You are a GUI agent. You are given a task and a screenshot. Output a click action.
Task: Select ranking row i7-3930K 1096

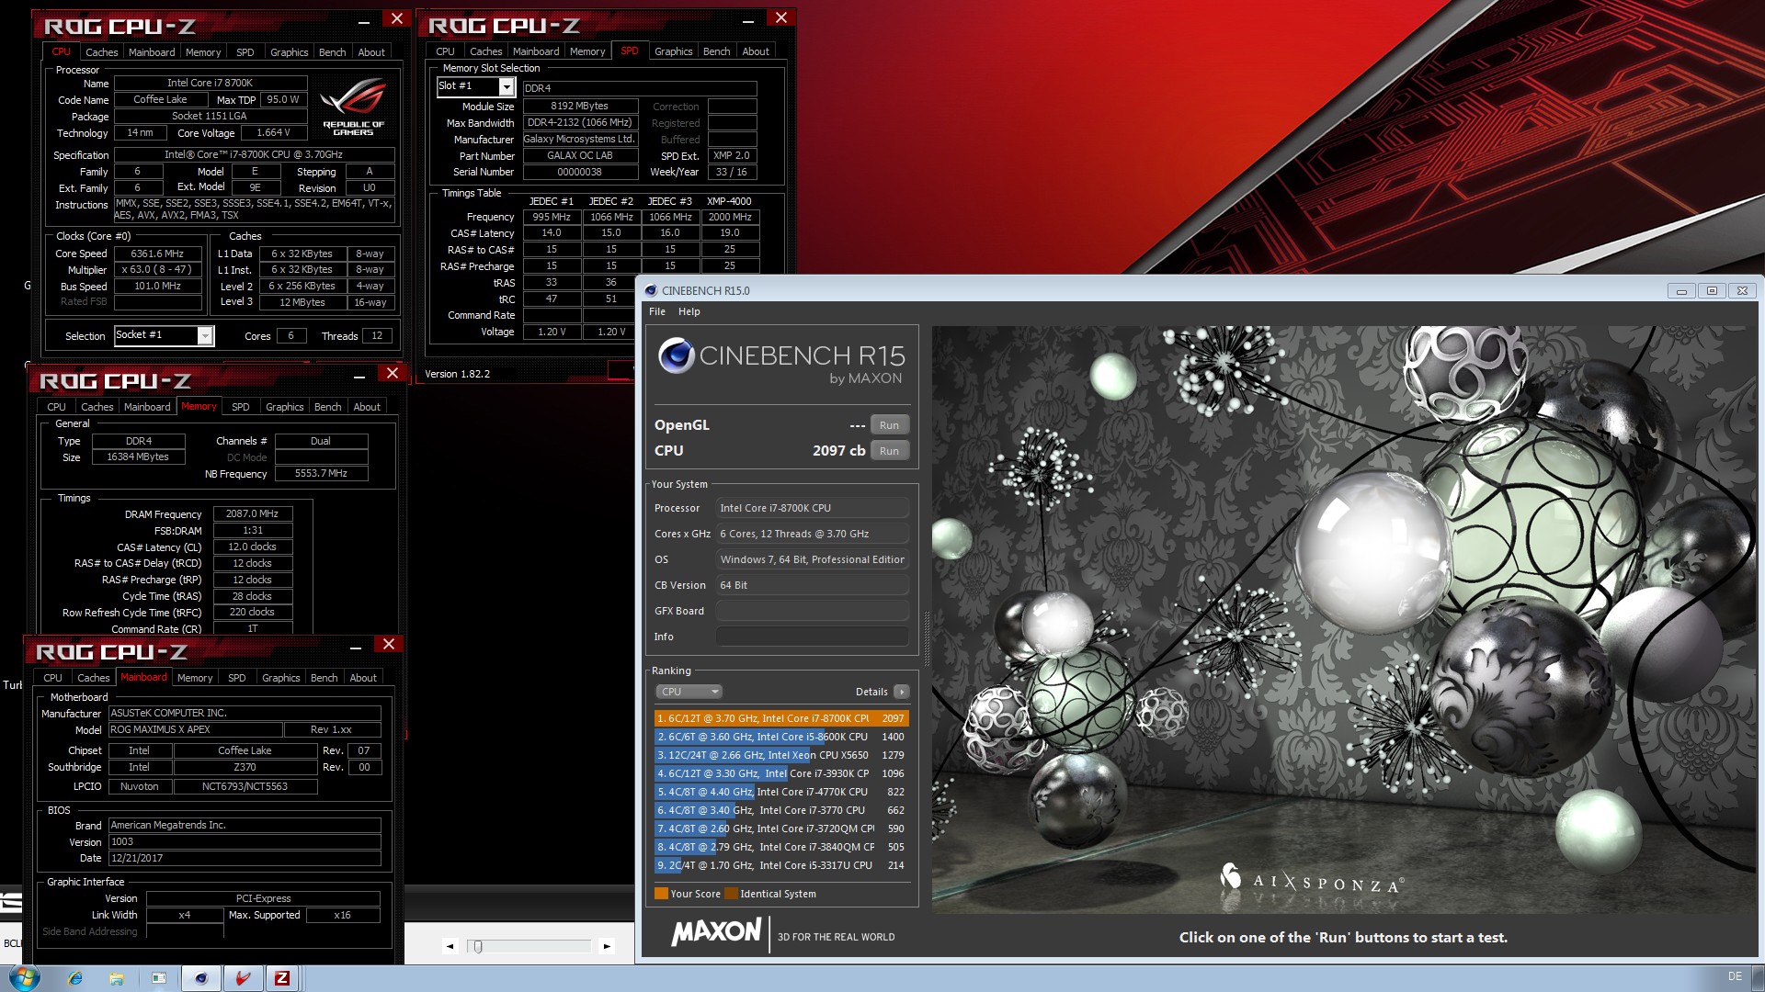[781, 773]
